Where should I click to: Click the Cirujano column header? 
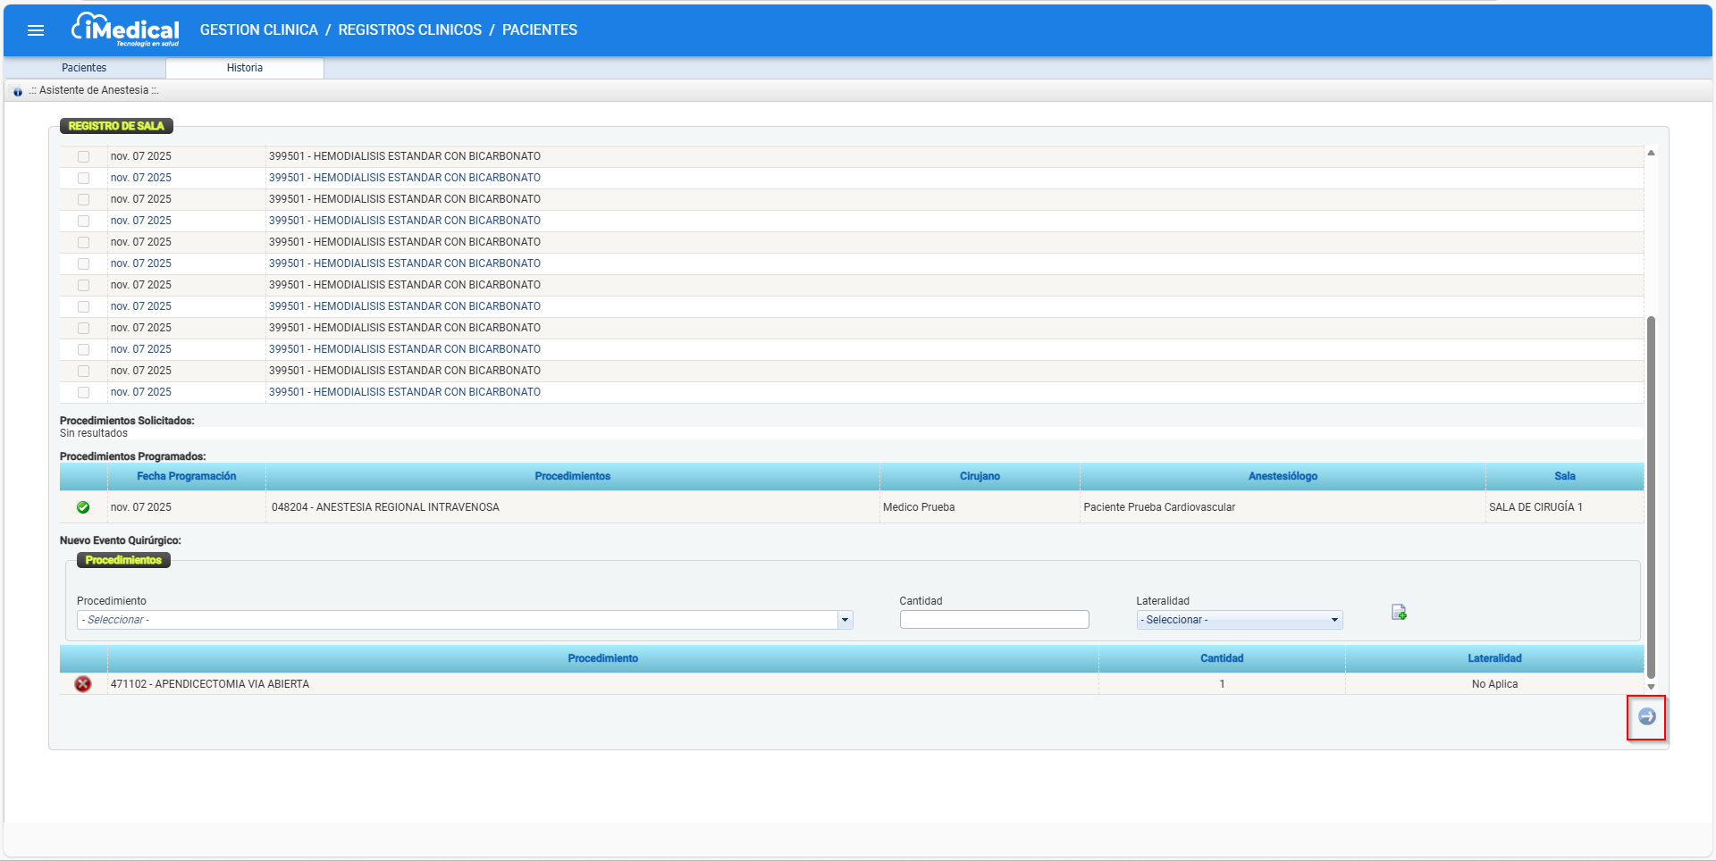point(980,476)
